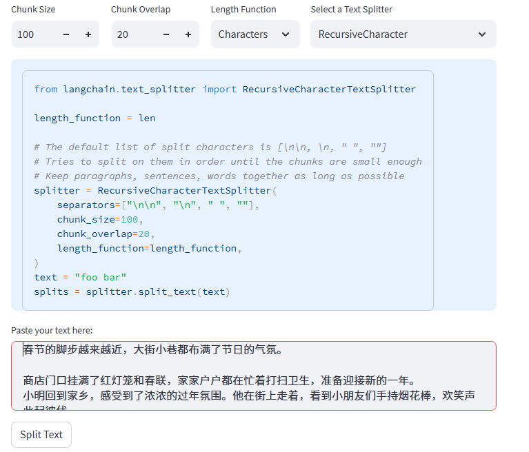This screenshot has width=529, height=452.
Task: Click the textarea line starting with 小明回到家乡
Action: pos(249,395)
